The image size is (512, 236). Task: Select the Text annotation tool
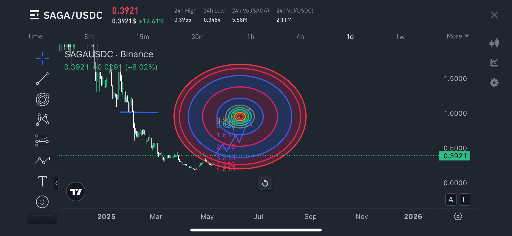[42, 181]
